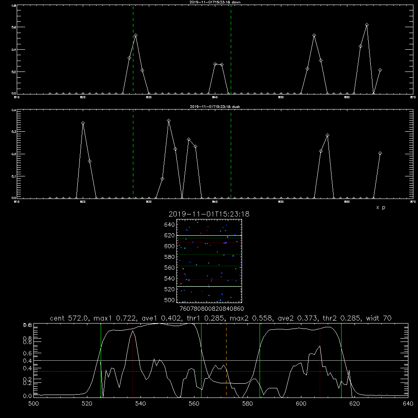Click the green vertical line near 585 in bottom plot
The image size is (418, 418).
click(260, 360)
